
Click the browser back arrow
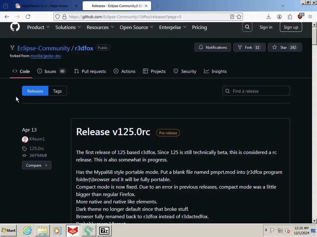pos(7,17)
